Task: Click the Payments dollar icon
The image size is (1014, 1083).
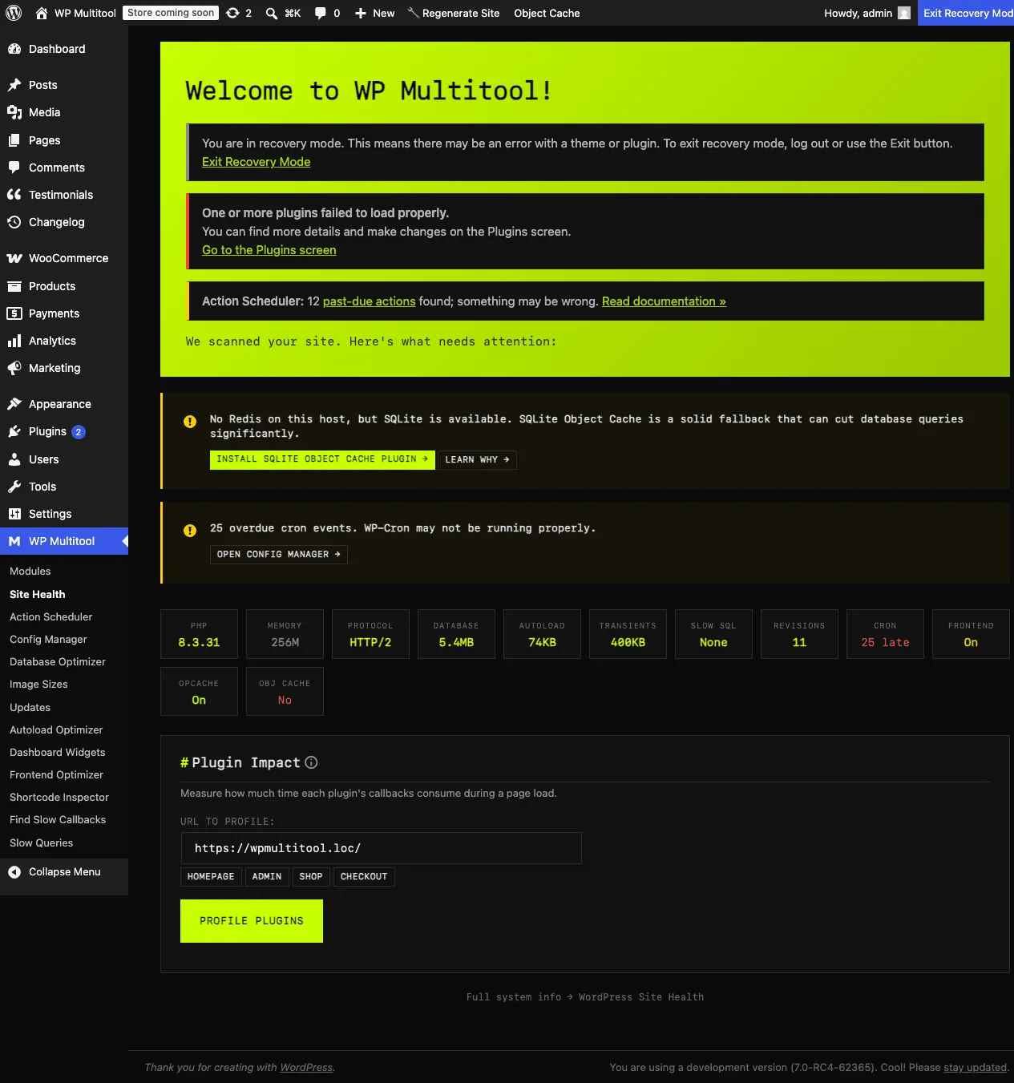Action: coord(14,313)
